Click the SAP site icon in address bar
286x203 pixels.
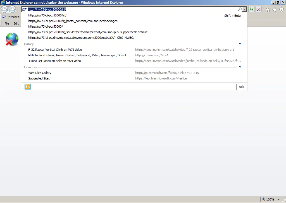[24, 9]
